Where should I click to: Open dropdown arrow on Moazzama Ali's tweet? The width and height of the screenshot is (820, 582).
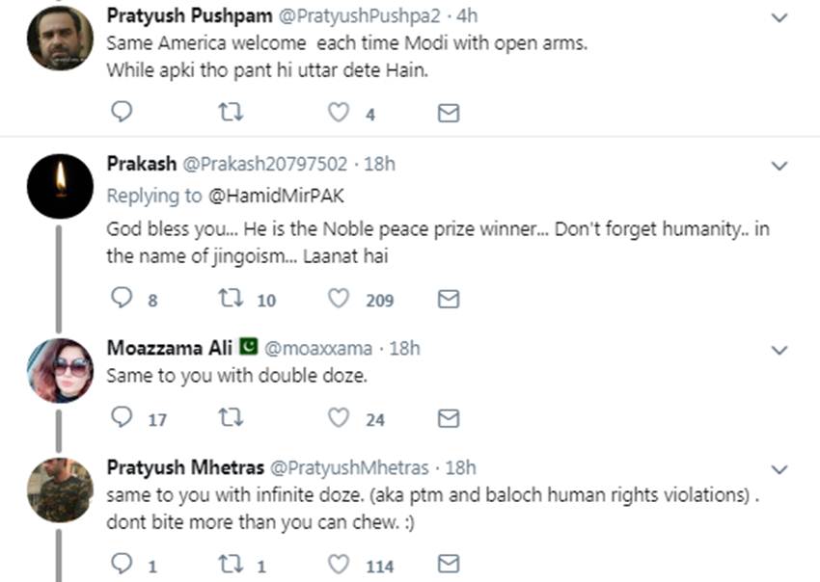point(779,350)
